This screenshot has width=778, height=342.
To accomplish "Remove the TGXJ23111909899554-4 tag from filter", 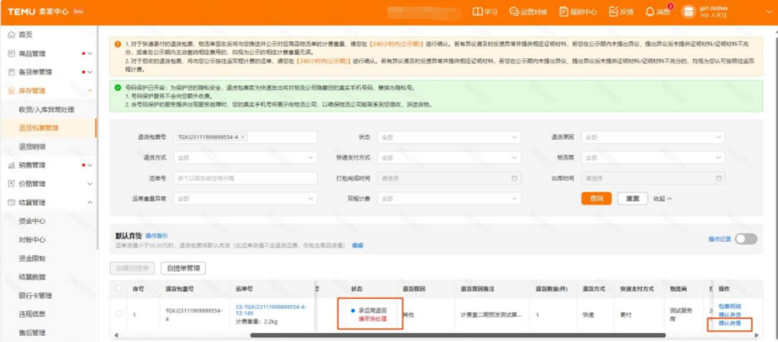I will (242, 137).
